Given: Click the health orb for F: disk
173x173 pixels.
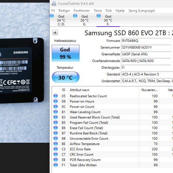Looking at the screenshot, I should 99,16.
